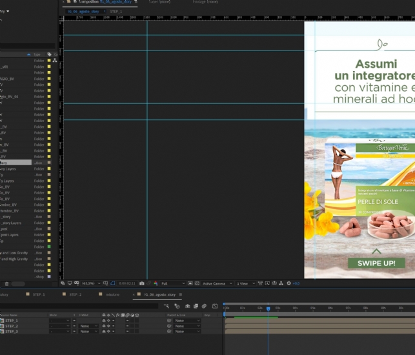Click the Source Name column header
This screenshot has height=355, width=415.
[9, 315]
